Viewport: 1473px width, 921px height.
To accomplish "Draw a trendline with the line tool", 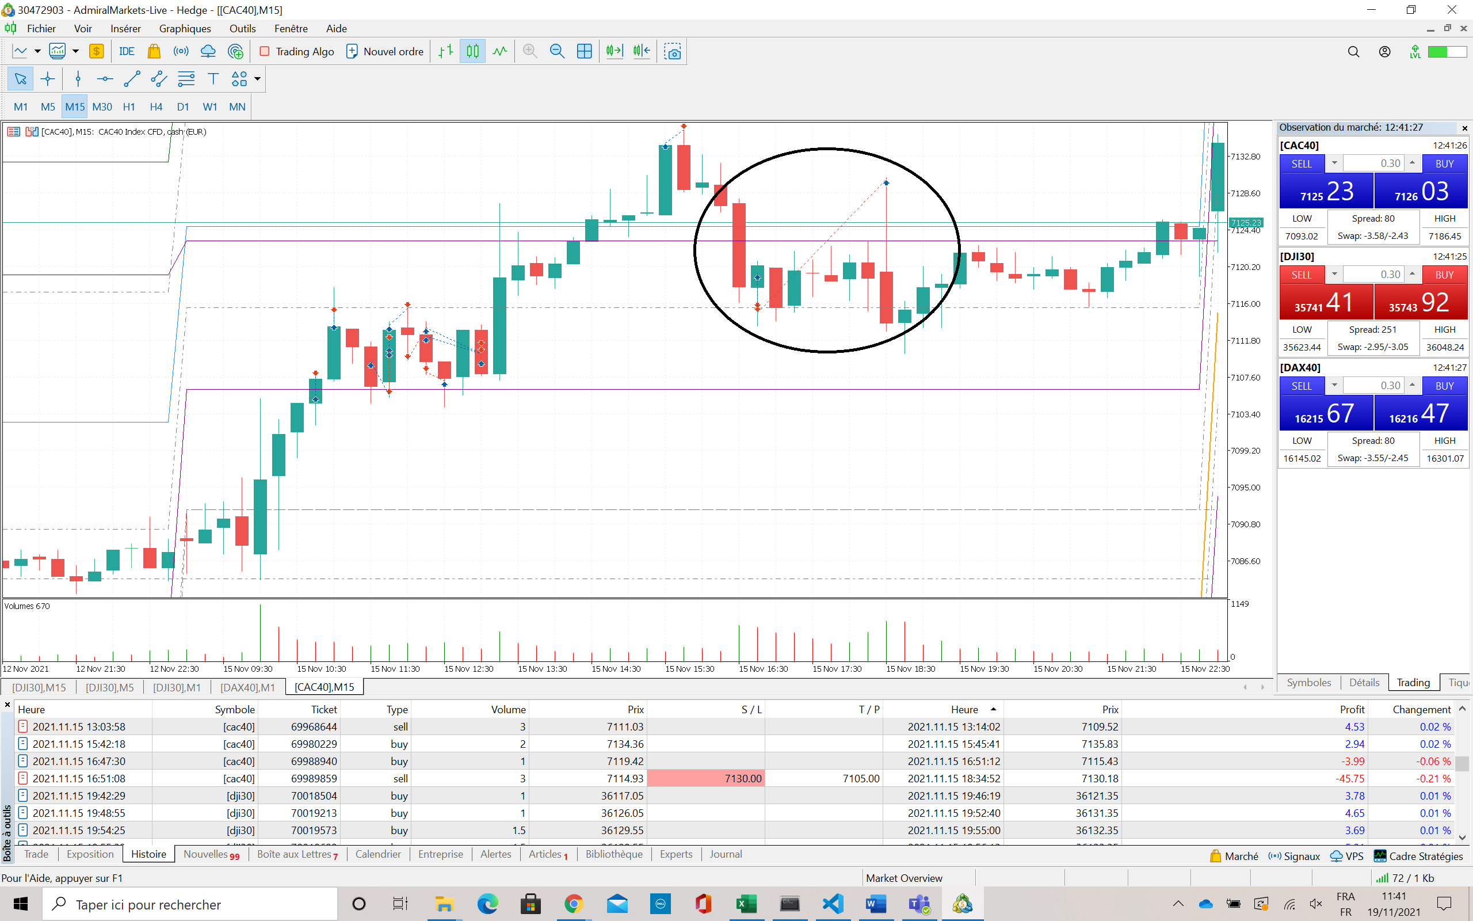I will 131,79.
